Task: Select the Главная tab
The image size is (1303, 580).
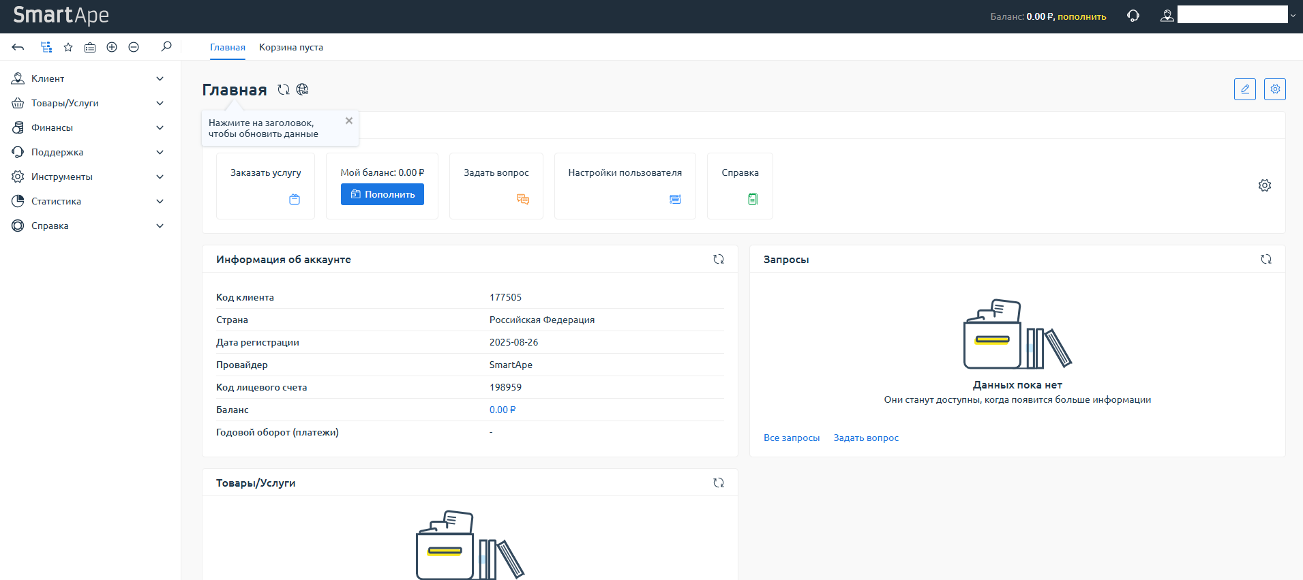Action: [228, 47]
